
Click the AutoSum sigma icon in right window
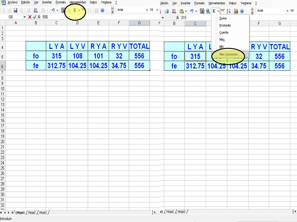point(214,11)
